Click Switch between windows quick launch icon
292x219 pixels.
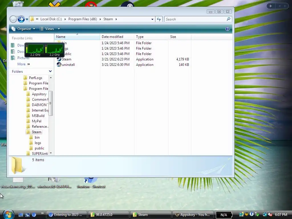[27, 215]
